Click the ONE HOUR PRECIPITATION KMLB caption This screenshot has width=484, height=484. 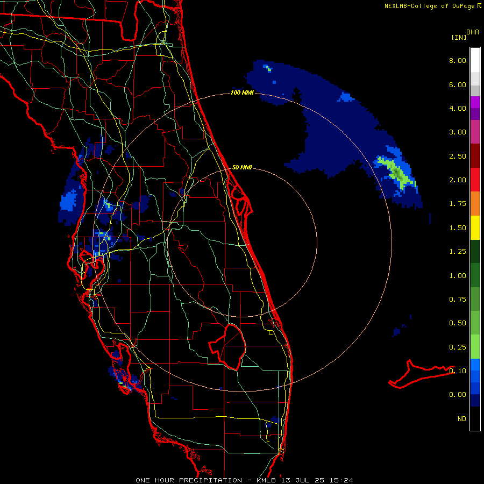point(244,480)
